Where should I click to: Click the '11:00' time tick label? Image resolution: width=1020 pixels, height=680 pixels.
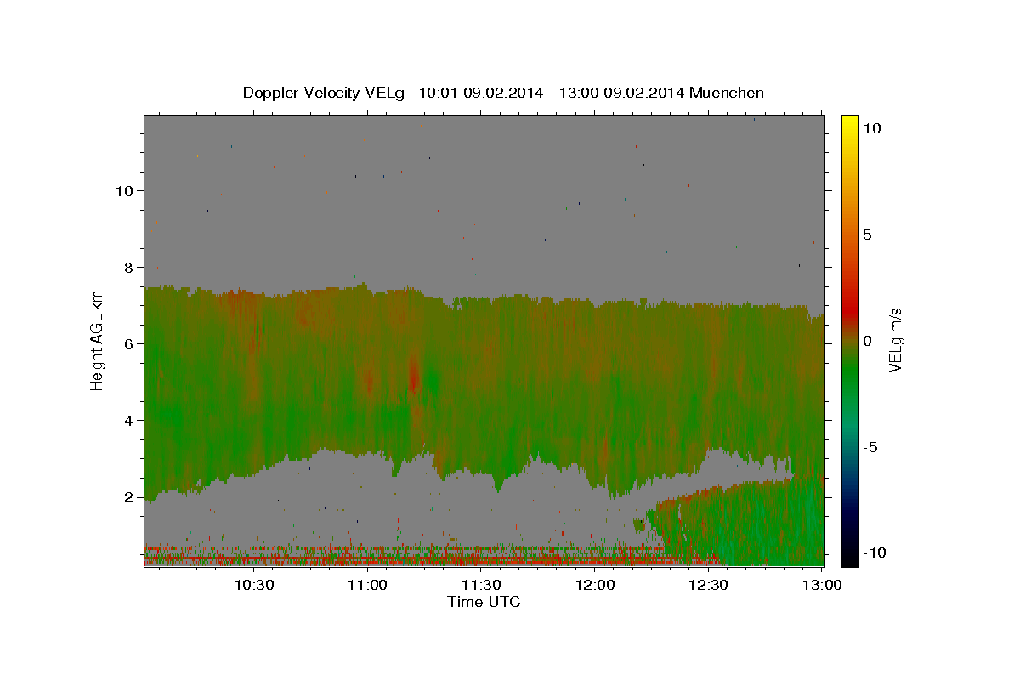(x=368, y=585)
